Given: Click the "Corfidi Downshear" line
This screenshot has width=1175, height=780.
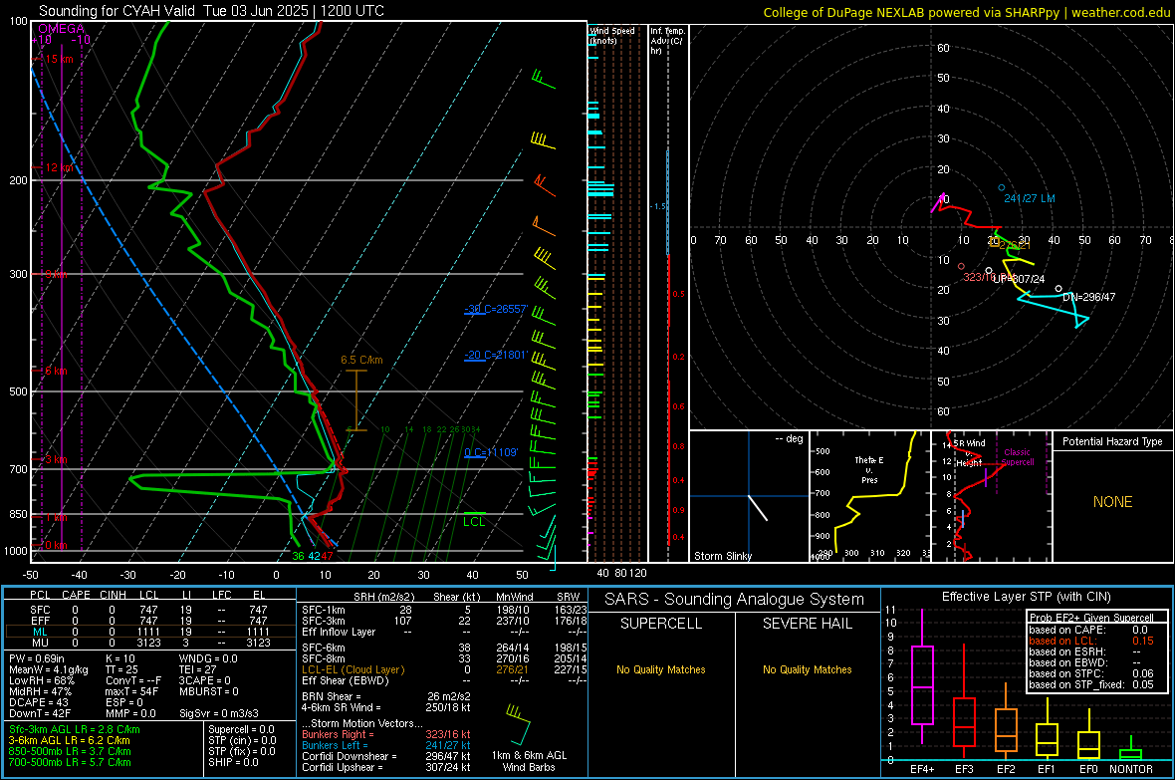Looking at the screenshot, I should click(x=386, y=757).
